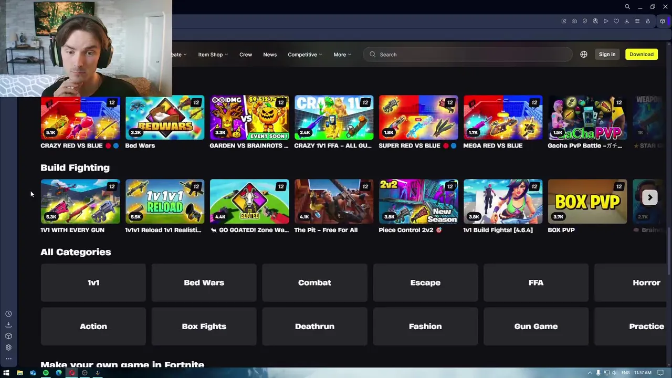This screenshot has width=672, height=378.
Task: Click the edit/compose page icon in browser toolbar
Action: (x=564, y=21)
